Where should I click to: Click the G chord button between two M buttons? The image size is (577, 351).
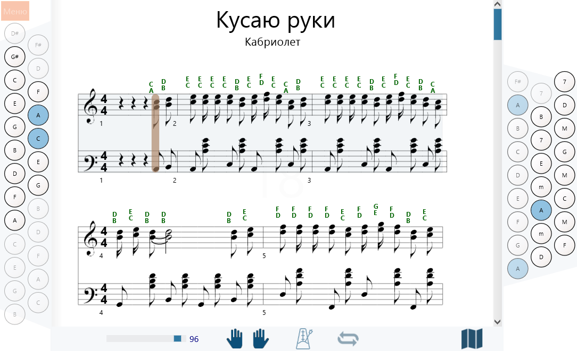point(564,152)
